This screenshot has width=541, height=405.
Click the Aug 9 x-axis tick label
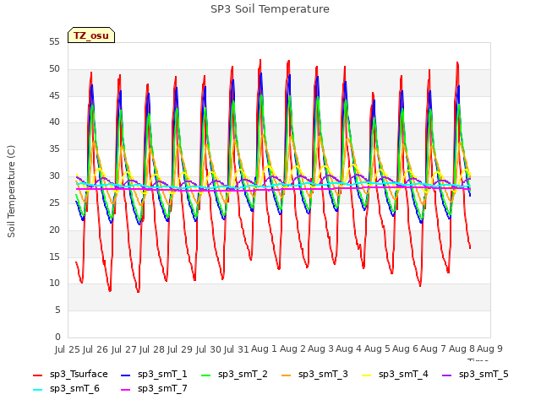489,348
